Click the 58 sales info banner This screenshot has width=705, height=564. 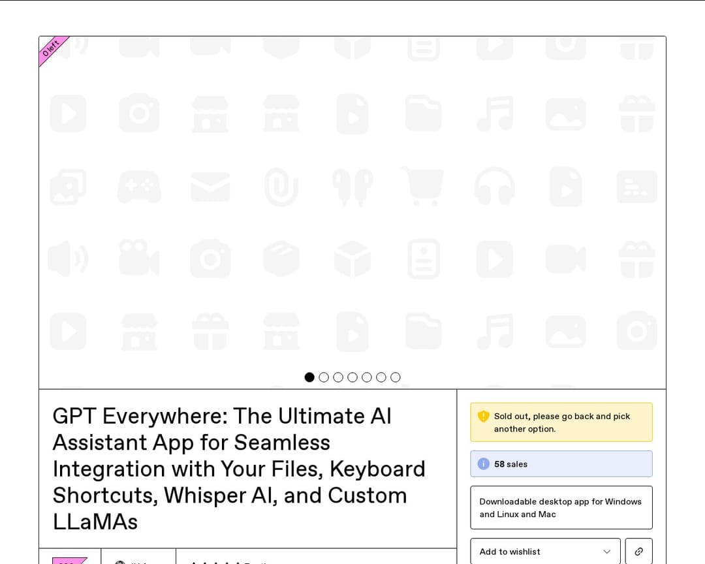(x=561, y=463)
